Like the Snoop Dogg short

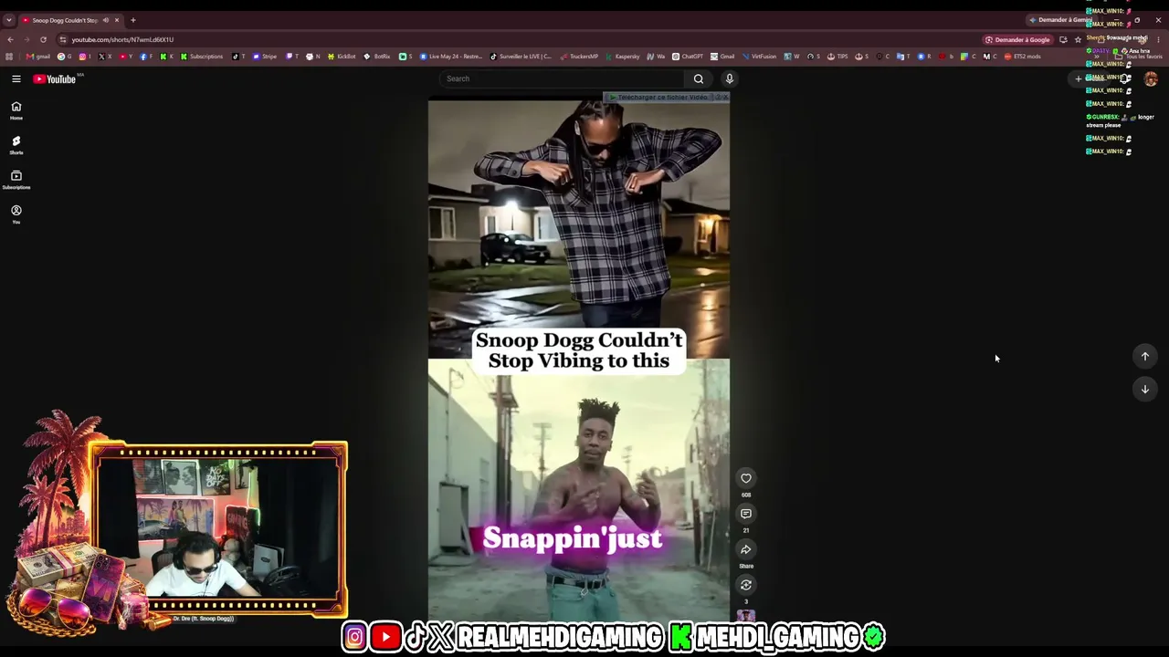746,478
